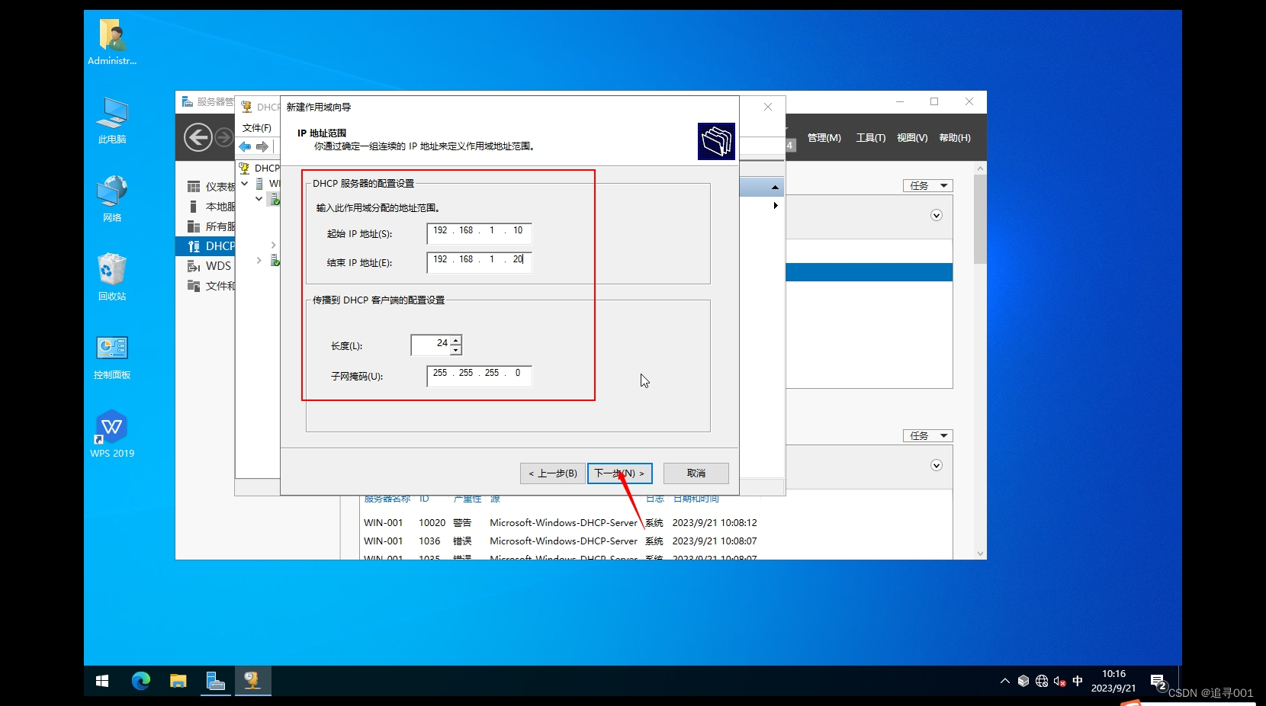Show hidden tray icons chevron
Image resolution: width=1266 pixels, height=706 pixels.
(1005, 682)
